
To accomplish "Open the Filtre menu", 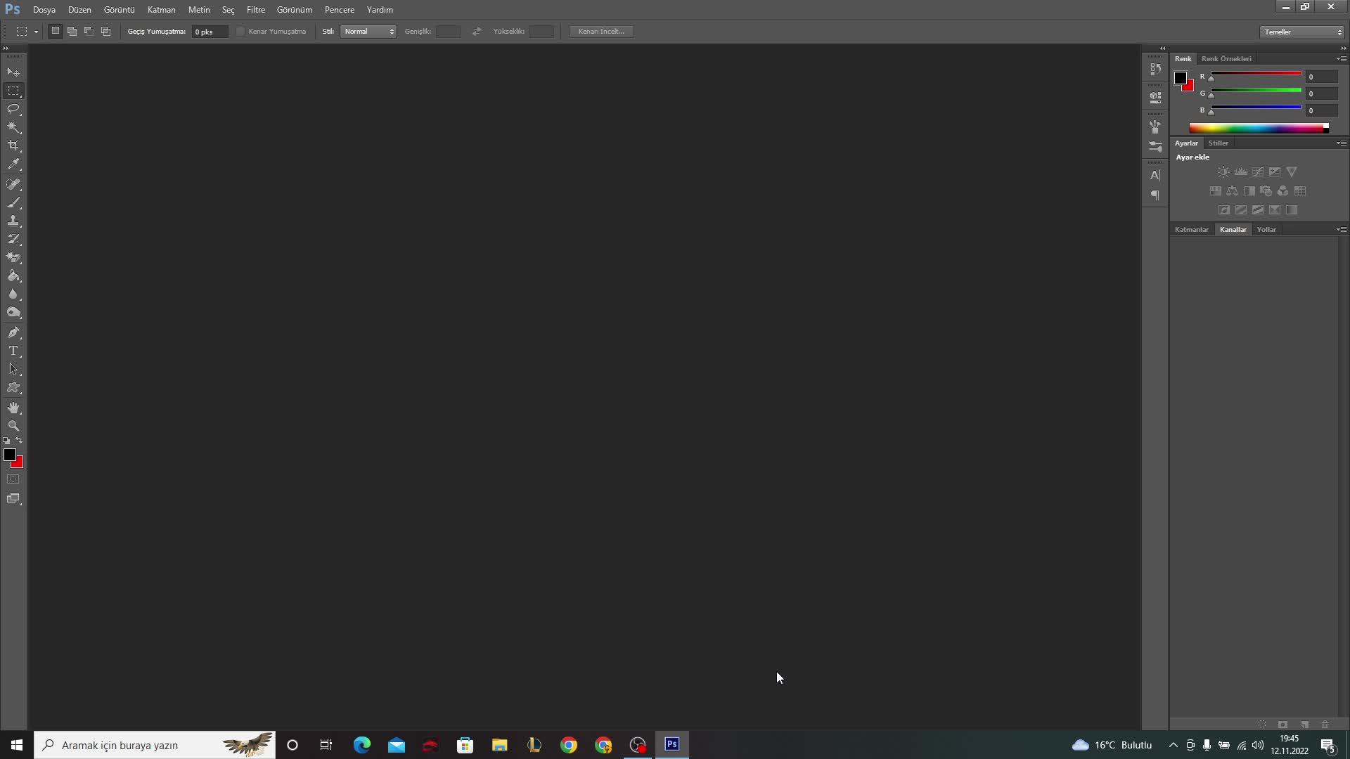I will pyautogui.click(x=256, y=9).
